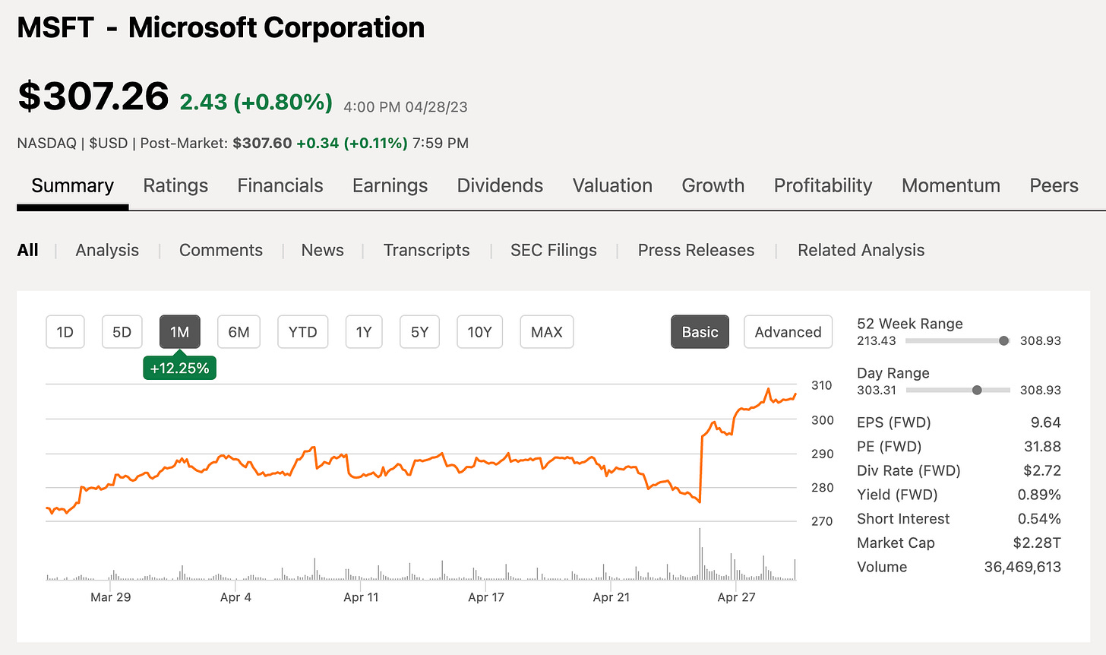
Task: Click the +12.25% performance badge
Action: pyautogui.click(x=180, y=368)
